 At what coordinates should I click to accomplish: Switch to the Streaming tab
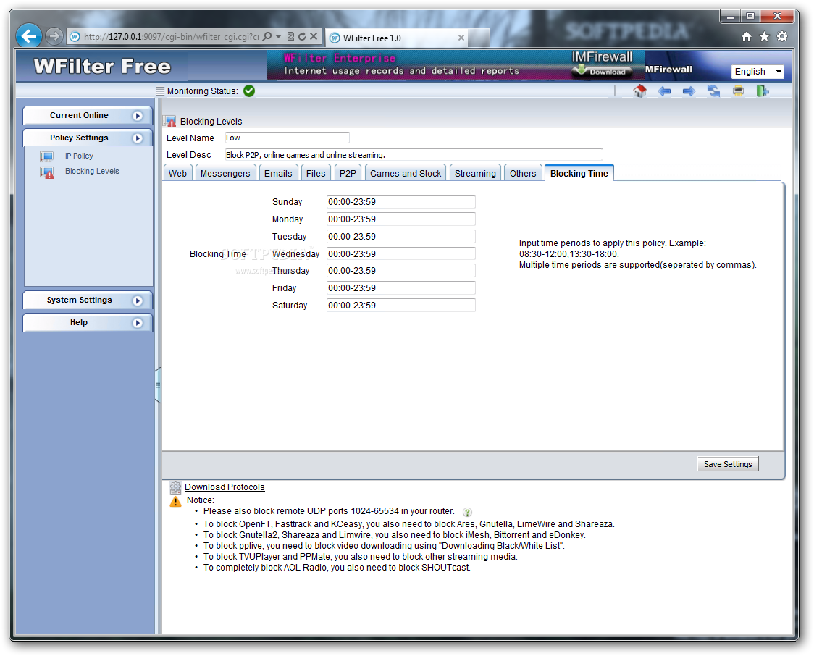[475, 173]
